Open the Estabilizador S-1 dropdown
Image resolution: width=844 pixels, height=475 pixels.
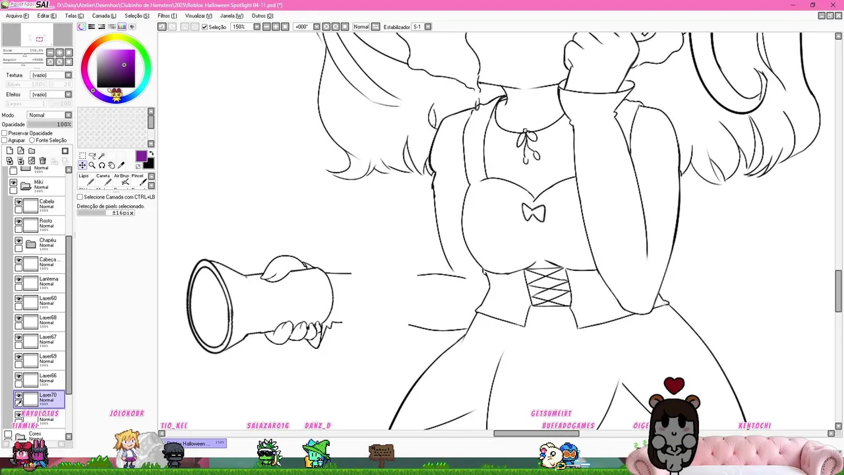click(x=428, y=27)
